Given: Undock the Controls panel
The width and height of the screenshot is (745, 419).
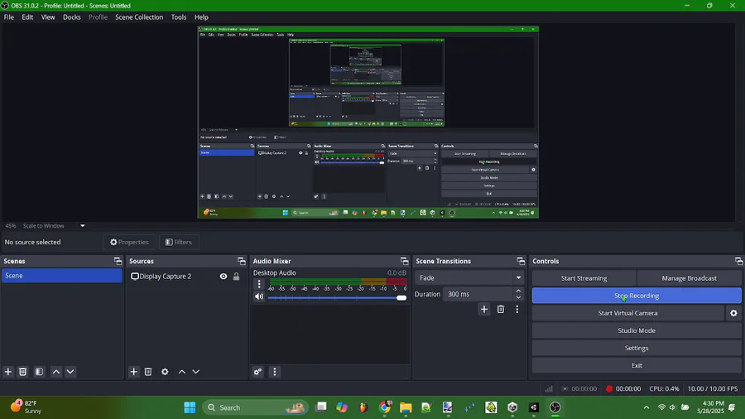Looking at the screenshot, I should pyautogui.click(x=738, y=261).
